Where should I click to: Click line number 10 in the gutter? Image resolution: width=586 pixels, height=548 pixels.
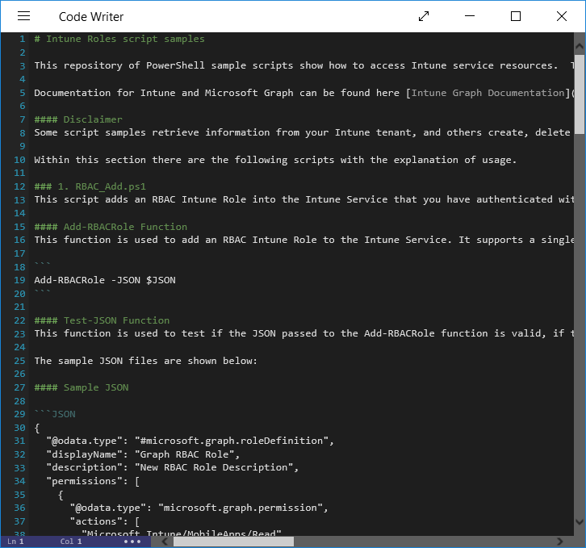19,160
